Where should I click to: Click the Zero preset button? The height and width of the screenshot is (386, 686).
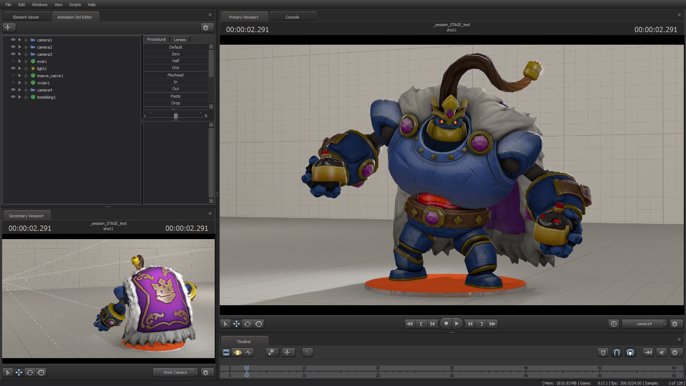[x=175, y=54]
